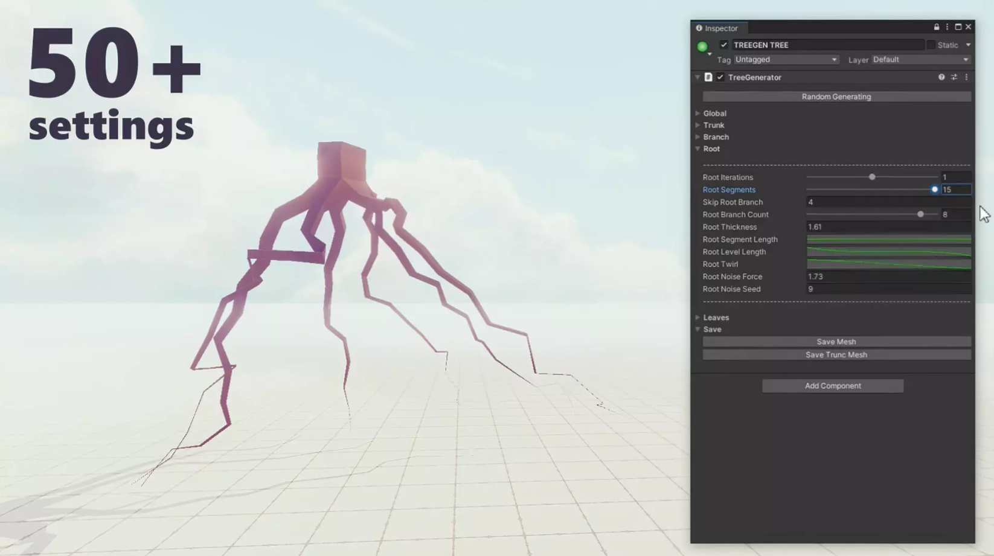Maximize the Inspector panel window
This screenshot has height=556, width=994.
pyautogui.click(x=958, y=27)
